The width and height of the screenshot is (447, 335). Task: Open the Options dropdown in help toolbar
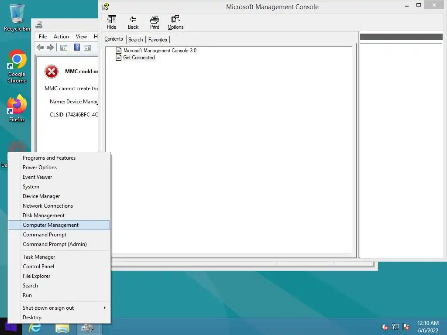(175, 22)
